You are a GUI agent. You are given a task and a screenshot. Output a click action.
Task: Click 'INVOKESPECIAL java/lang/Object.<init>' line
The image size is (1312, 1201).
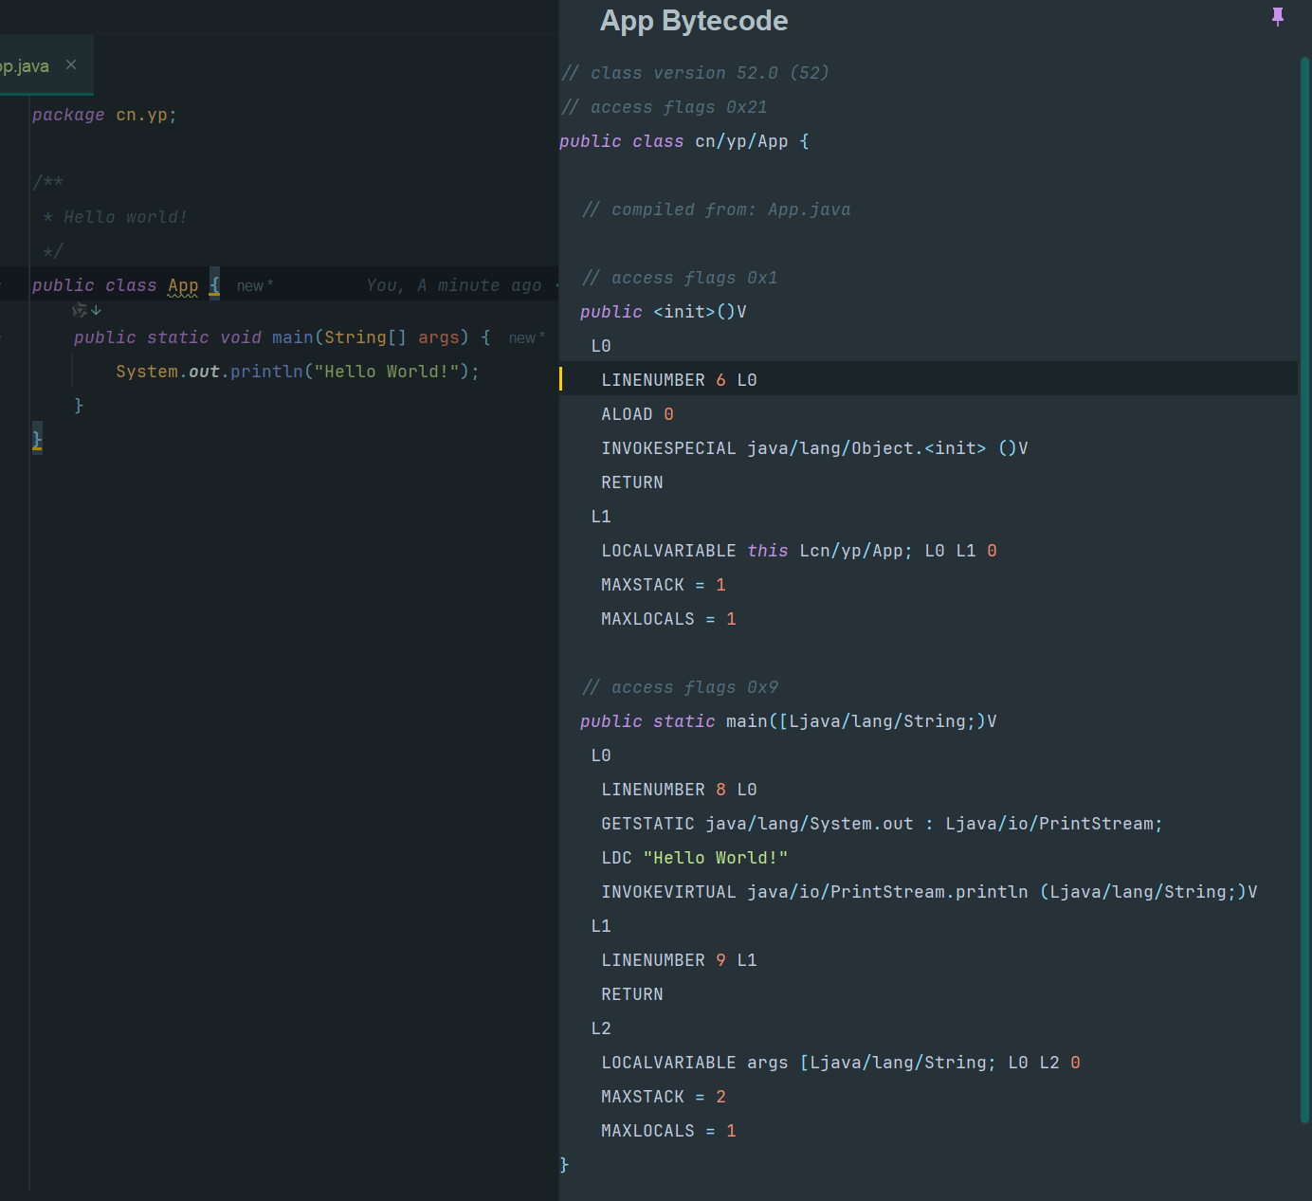pyautogui.click(x=814, y=448)
